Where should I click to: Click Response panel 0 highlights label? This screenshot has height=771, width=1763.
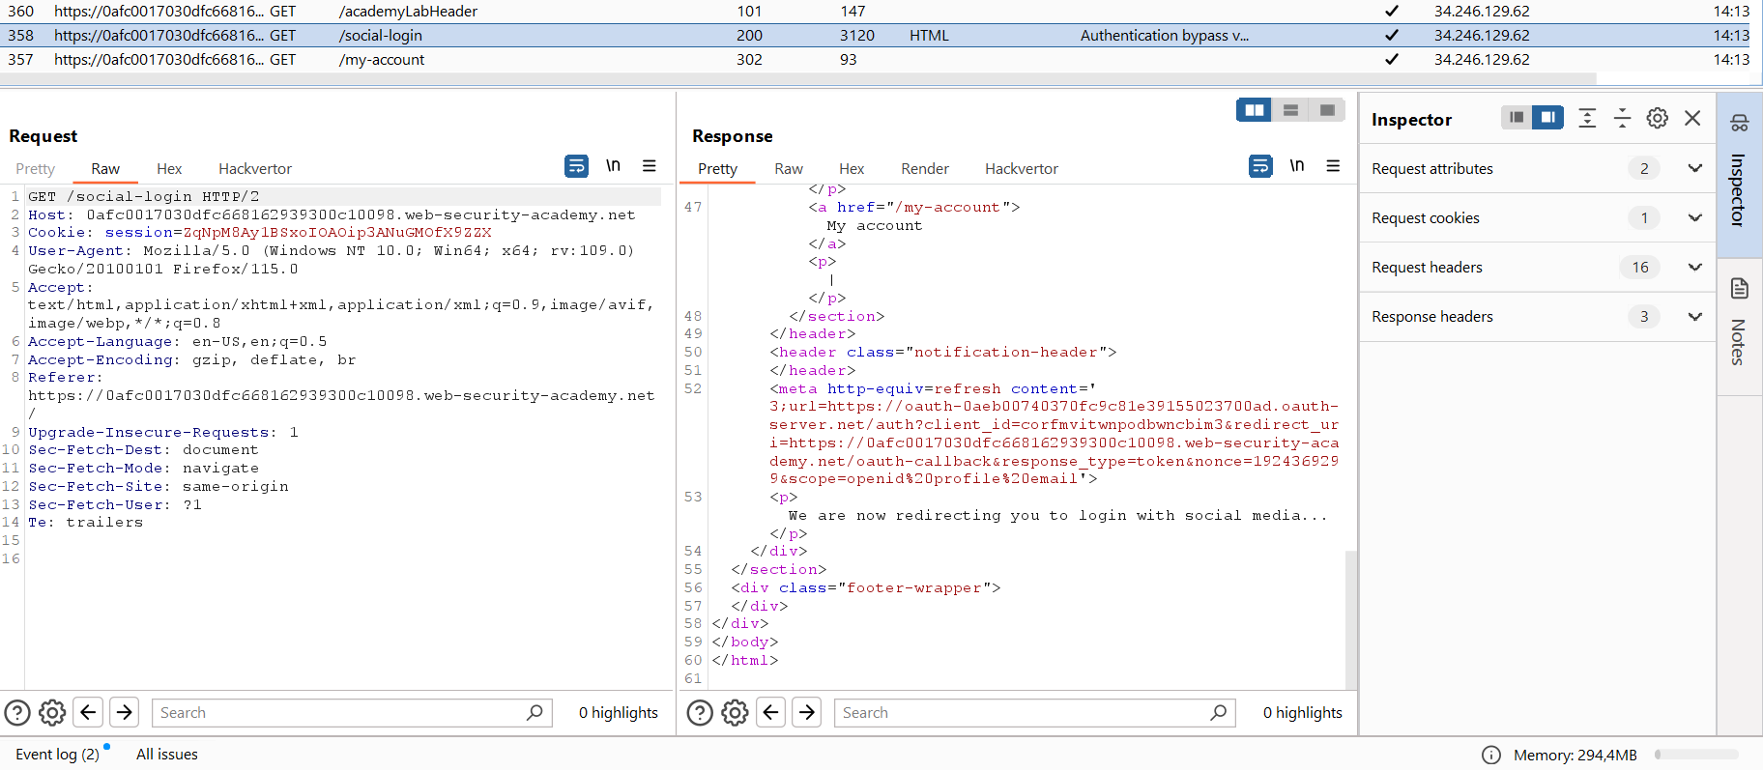coord(1303,713)
